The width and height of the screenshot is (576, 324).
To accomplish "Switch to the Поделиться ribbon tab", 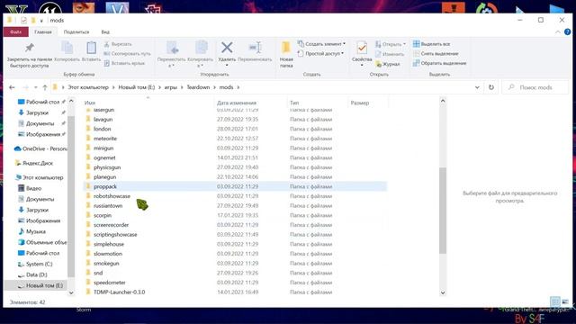I will pos(76,32).
